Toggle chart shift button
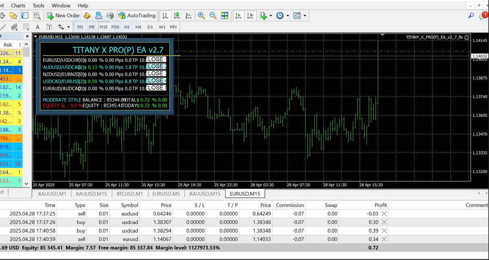This screenshot has height=260, width=489. [250, 15]
